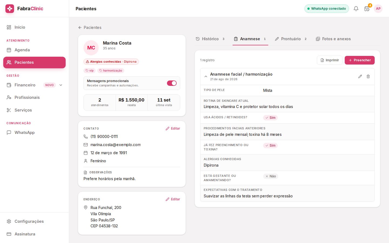Click the allergy warning triangle icon
389x243 pixels.
tap(88, 62)
